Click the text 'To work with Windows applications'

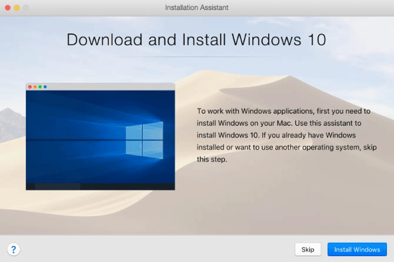coord(256,111)
